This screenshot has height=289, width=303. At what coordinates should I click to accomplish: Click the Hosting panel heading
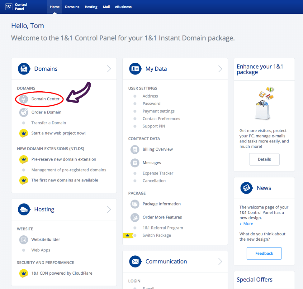coord(44,209)
